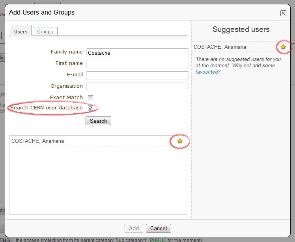This screenshot has width=295, height=242.
Task: Select COSTACHE, Anamaria in the search results list
Action: coord(38,141)
